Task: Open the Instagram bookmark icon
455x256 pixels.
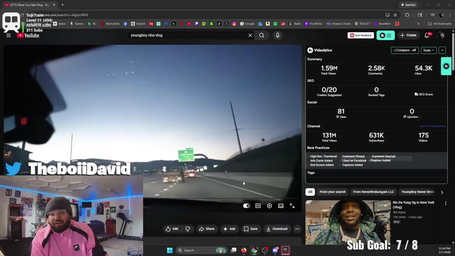Action: (x=234, y=24)
